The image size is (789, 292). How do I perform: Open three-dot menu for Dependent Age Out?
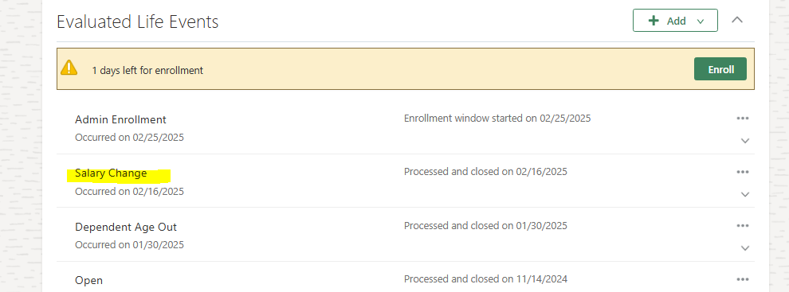pyautogui.click(x=742, y=226)
